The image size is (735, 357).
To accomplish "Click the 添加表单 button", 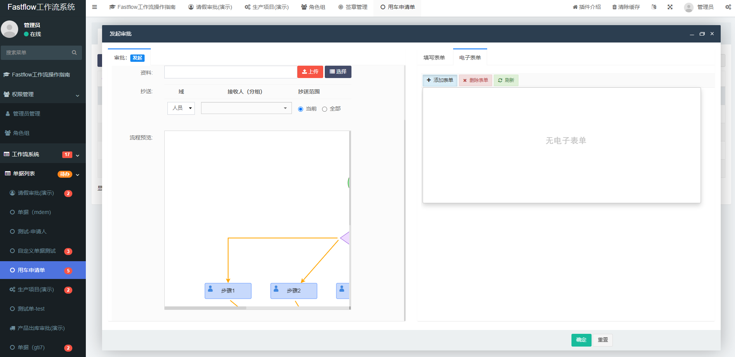I will tap(440, 80).
